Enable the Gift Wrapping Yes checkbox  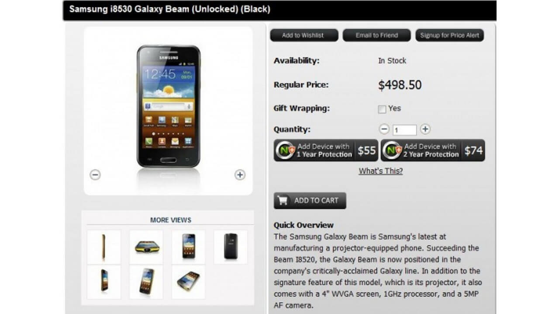point(382,109)
